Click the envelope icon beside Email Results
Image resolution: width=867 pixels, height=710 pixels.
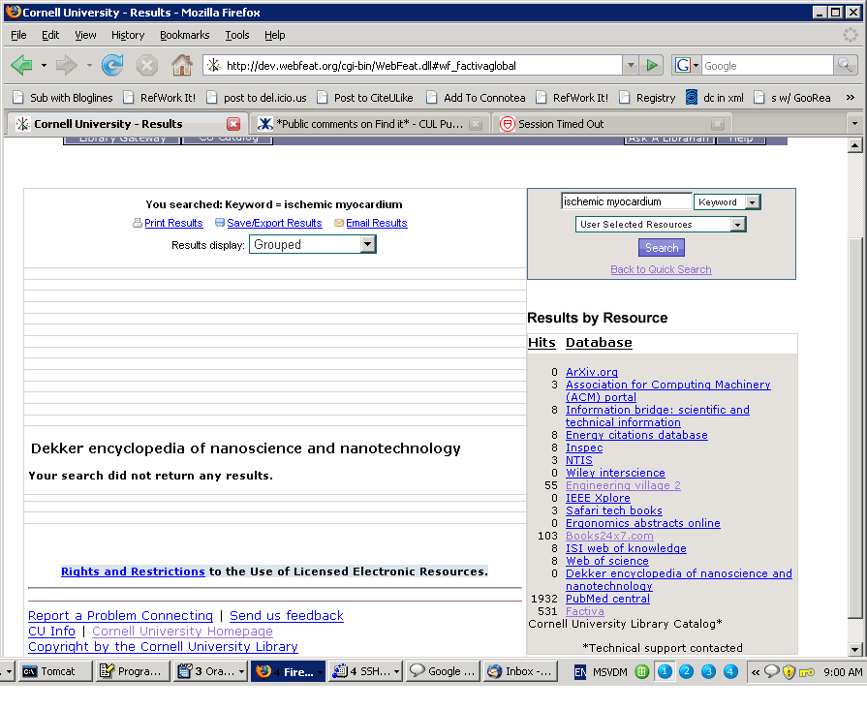(339, 223)
